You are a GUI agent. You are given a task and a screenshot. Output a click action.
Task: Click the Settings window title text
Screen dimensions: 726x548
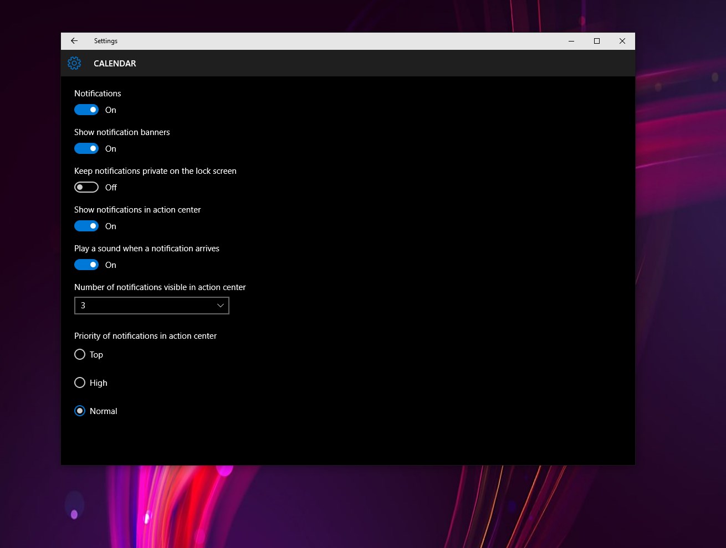point(106,41)
